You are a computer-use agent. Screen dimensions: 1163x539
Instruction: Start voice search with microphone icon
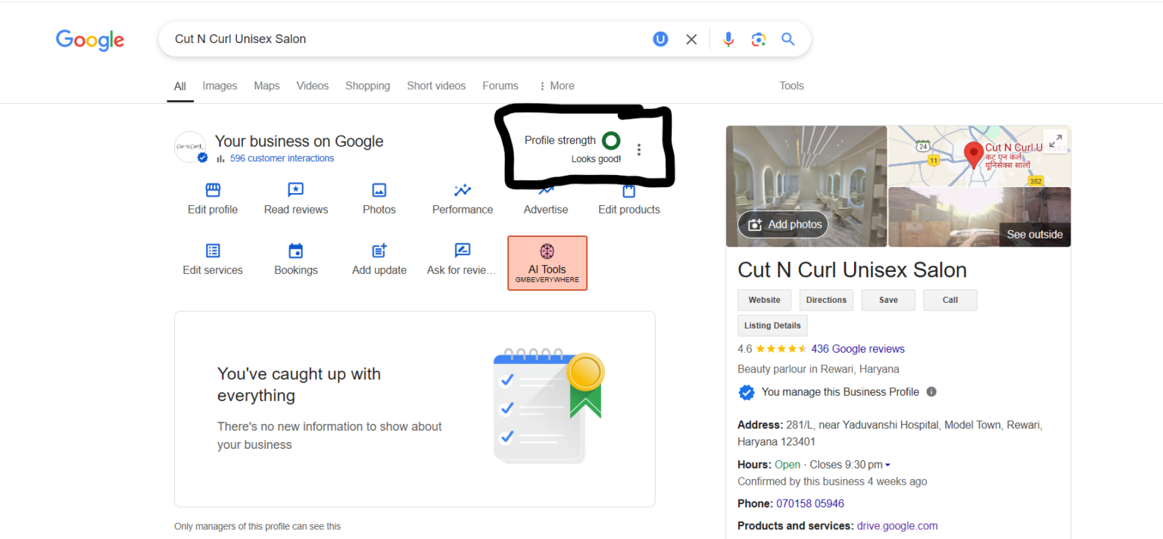[x=728, y=39]
